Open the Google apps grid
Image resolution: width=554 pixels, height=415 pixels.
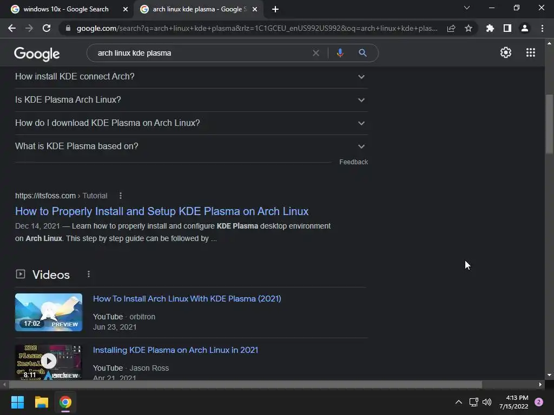click(531, 52)
